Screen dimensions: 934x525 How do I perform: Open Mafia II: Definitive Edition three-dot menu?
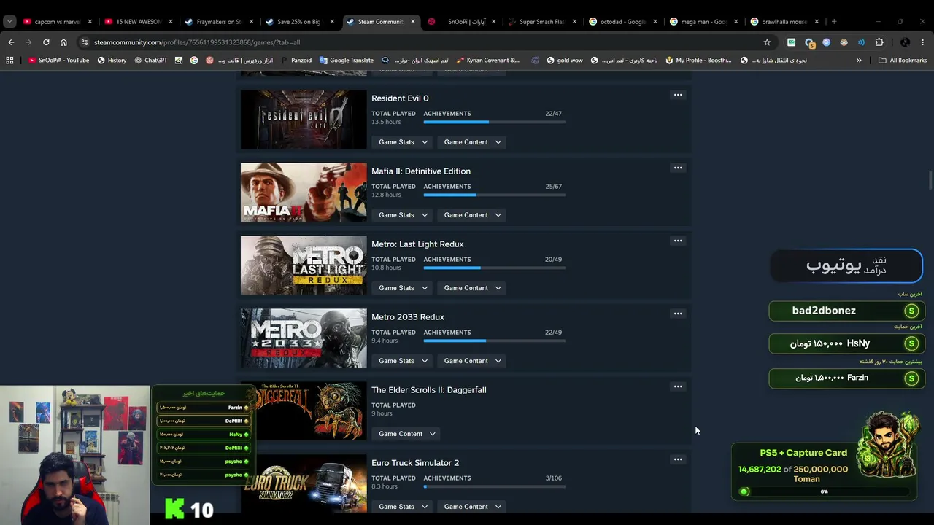point(678,168)
